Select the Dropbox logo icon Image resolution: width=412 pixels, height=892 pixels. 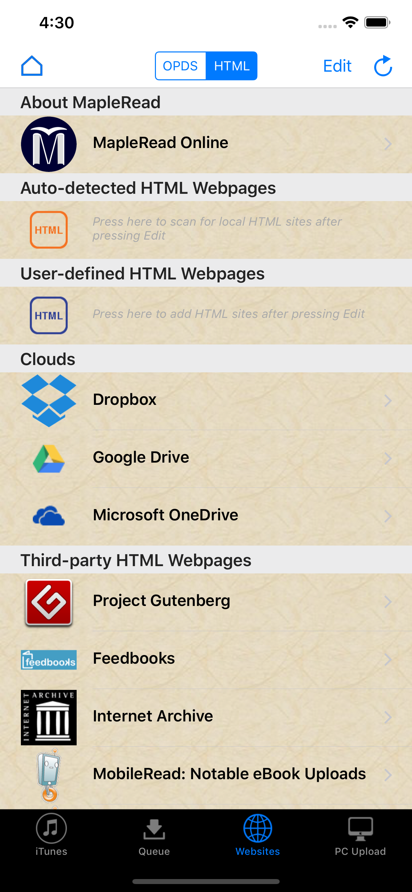(x=48, y=401)
